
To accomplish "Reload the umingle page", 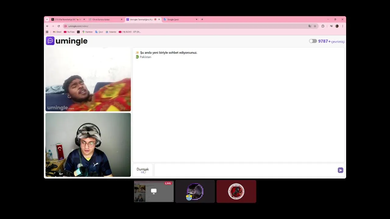I will click(58, 26).
